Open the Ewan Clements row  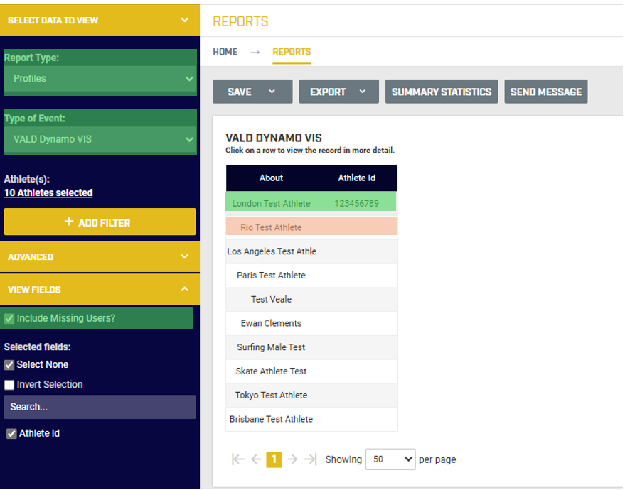tap(311, 323)
